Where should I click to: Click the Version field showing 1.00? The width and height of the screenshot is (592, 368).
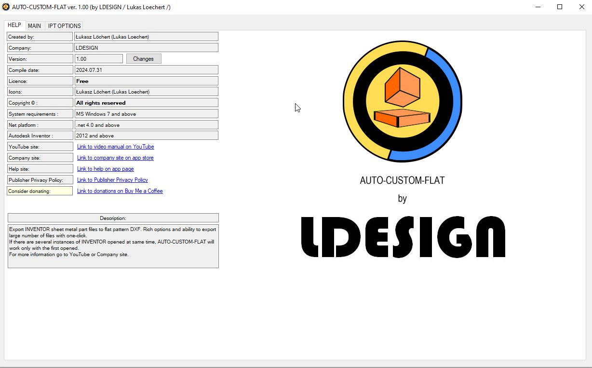pos(99,59)
